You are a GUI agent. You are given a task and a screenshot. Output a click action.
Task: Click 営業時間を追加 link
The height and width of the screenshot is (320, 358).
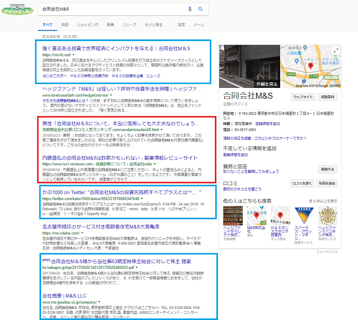[235, 155]
